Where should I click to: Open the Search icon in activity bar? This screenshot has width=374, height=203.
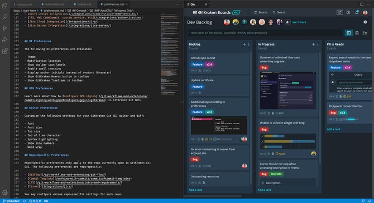pyautogui.click(x=4, y=17)
